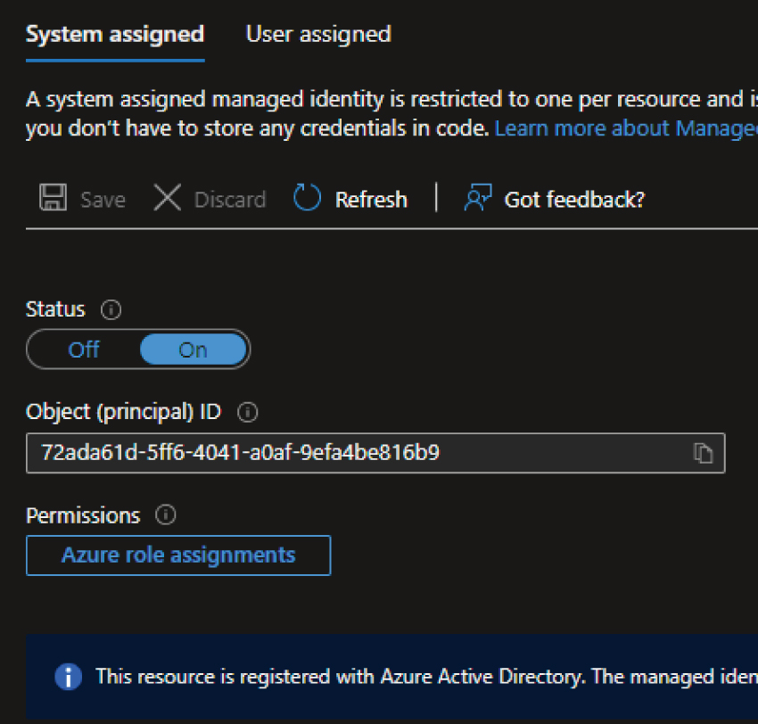Click the Got feedback? text
This screenshot has width=758, height=724.
(574, 199)
